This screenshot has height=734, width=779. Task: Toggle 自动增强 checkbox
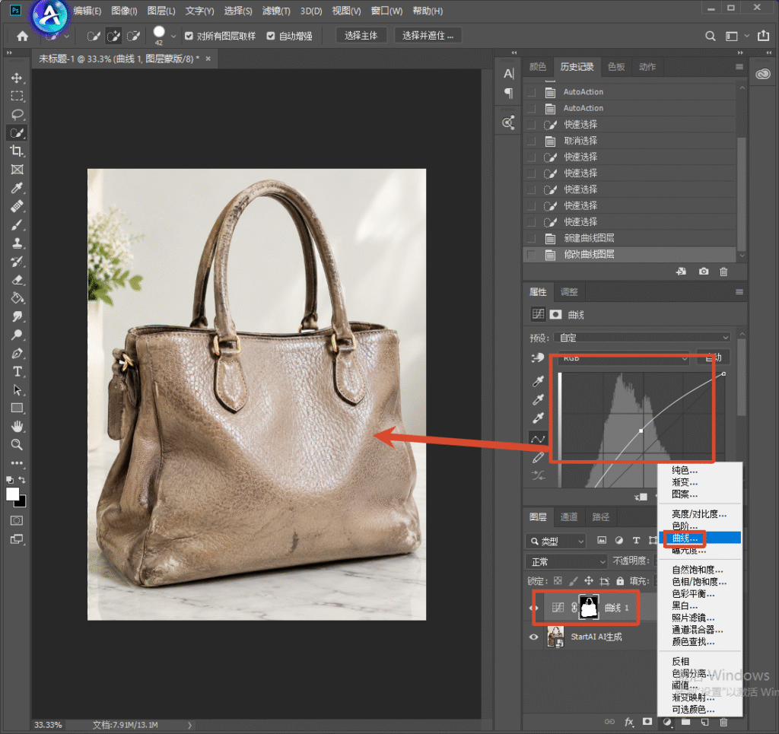(271, 36)
